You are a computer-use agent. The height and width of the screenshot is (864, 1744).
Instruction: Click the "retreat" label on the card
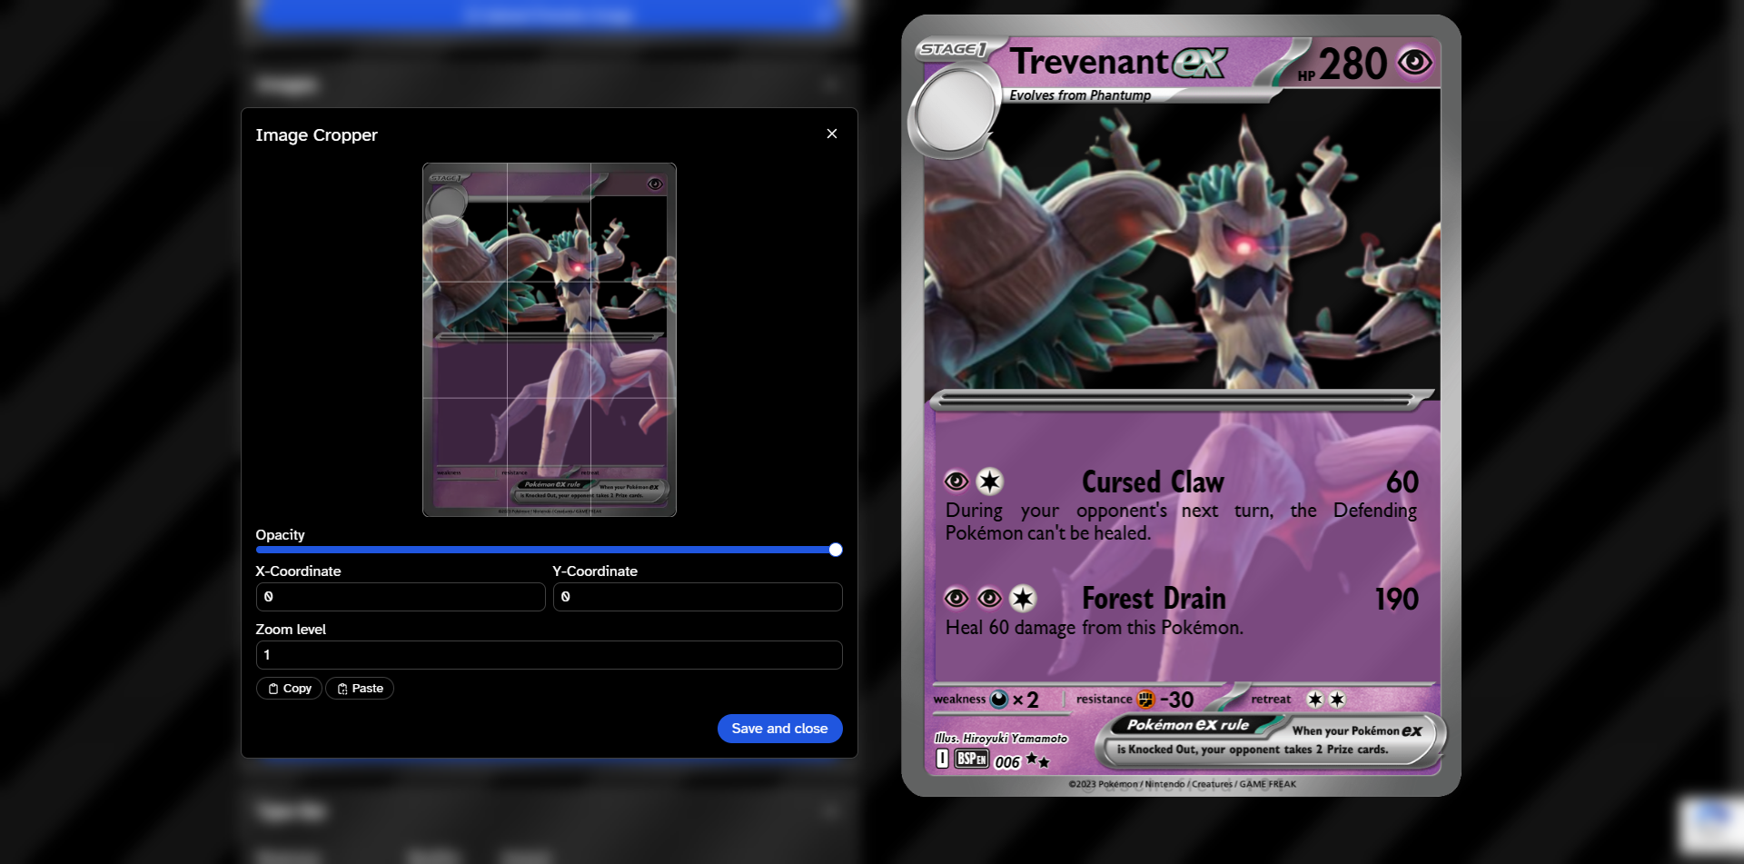pyautogui.click(x=1271, y=699)
